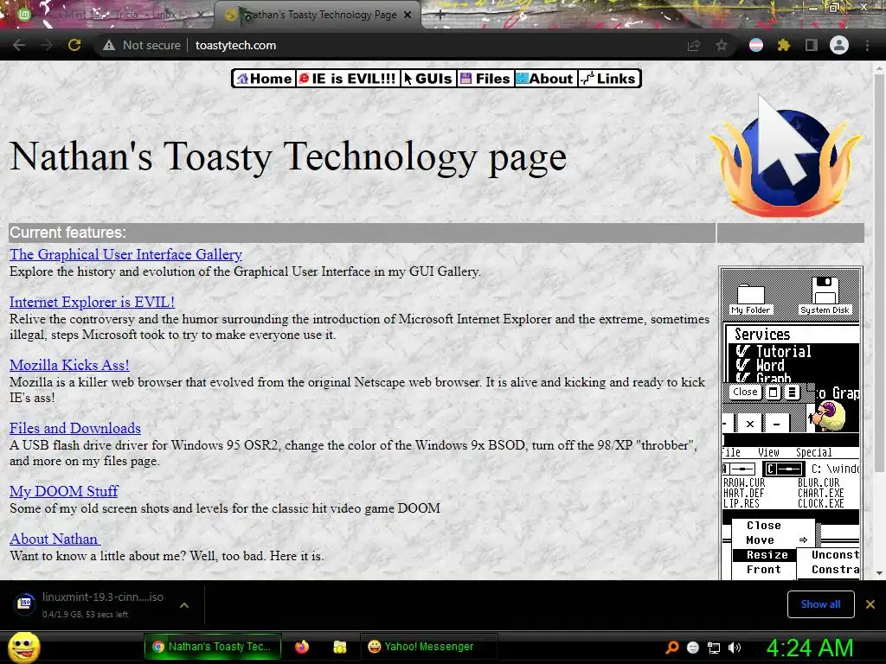Click the 4:24 AM clock
Image resolution: width=886 pixels, height=664 pixels.
coord(809,648)
